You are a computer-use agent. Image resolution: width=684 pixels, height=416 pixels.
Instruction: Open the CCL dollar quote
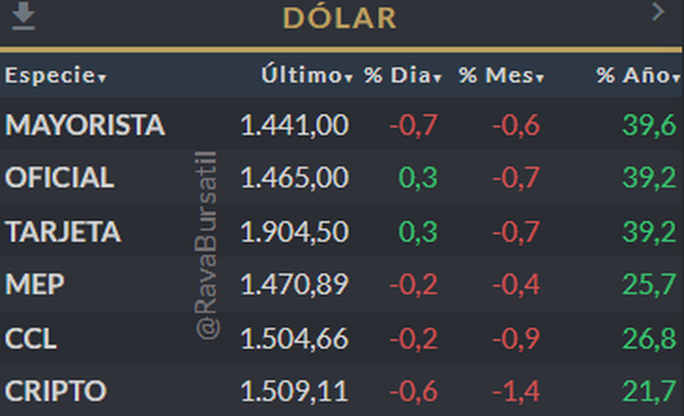pos(31,338)
